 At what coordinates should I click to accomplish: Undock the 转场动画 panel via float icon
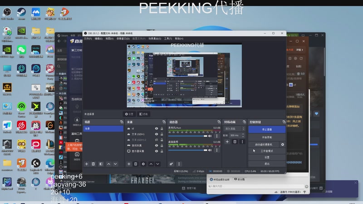click(244, 122)
